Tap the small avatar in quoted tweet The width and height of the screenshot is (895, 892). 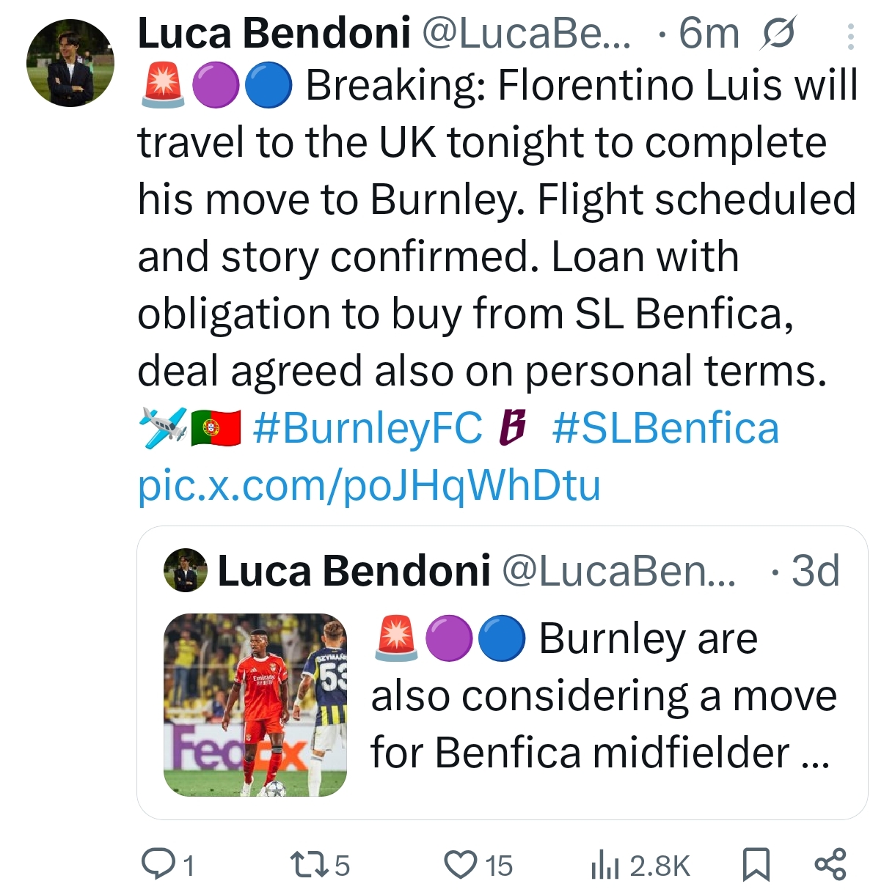point(186,570)
